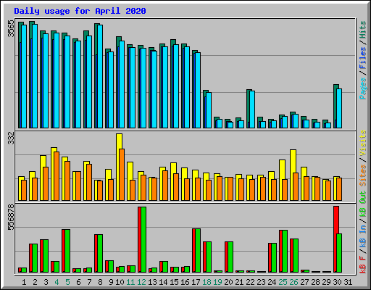
Task: Click the 'Sites' legend label
Action: [x=363, y=175]
